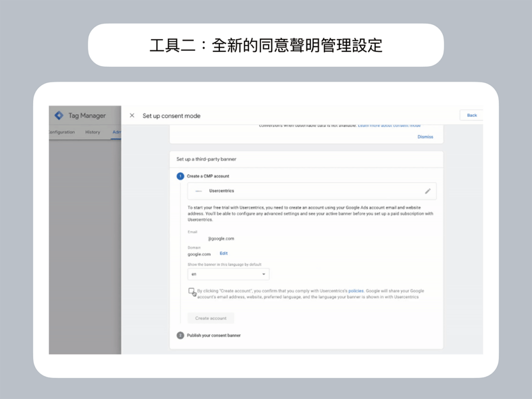This screenshot has width=532, height=399.
Task: Open the Usercentrics policies link
Action: pyautogui.click(x=355, y=291)
